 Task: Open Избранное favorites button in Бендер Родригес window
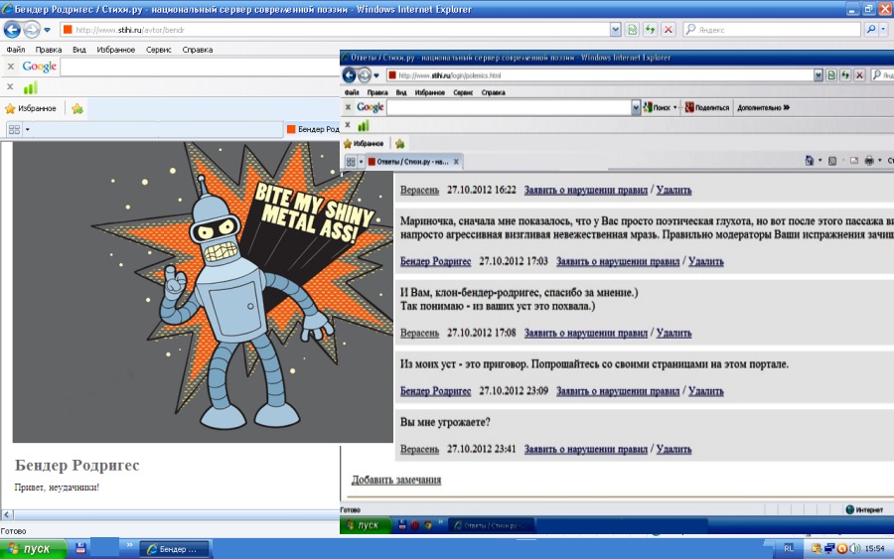pos(31,108)
